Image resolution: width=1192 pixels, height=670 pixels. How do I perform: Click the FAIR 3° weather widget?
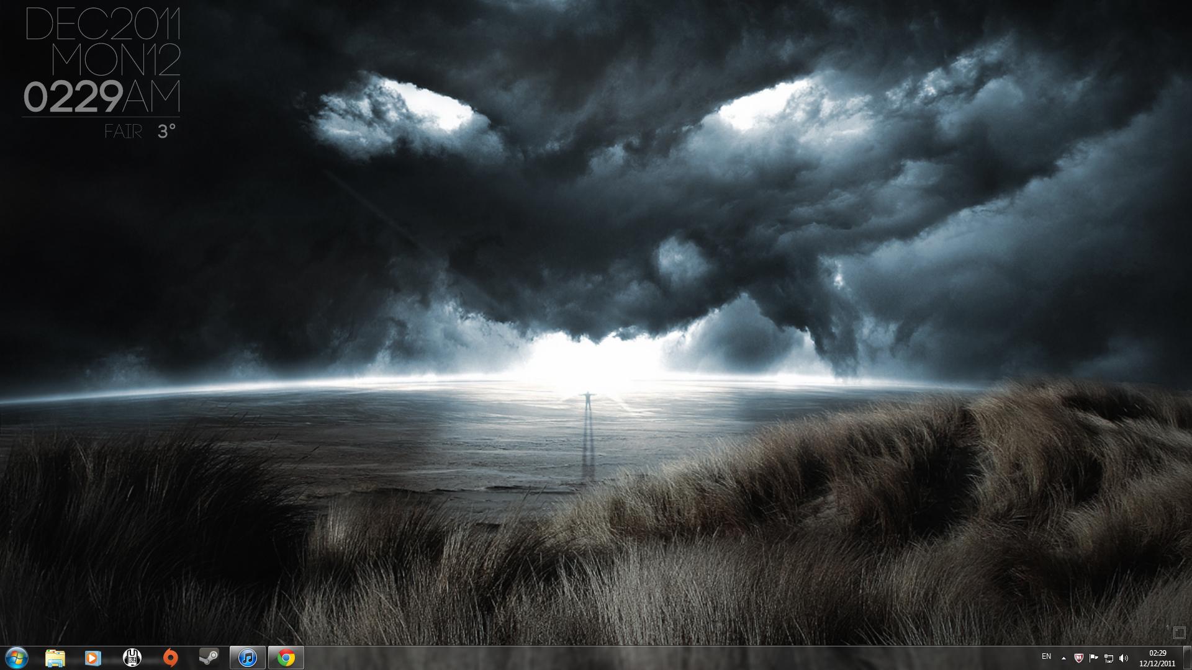(x=140, y=132)
